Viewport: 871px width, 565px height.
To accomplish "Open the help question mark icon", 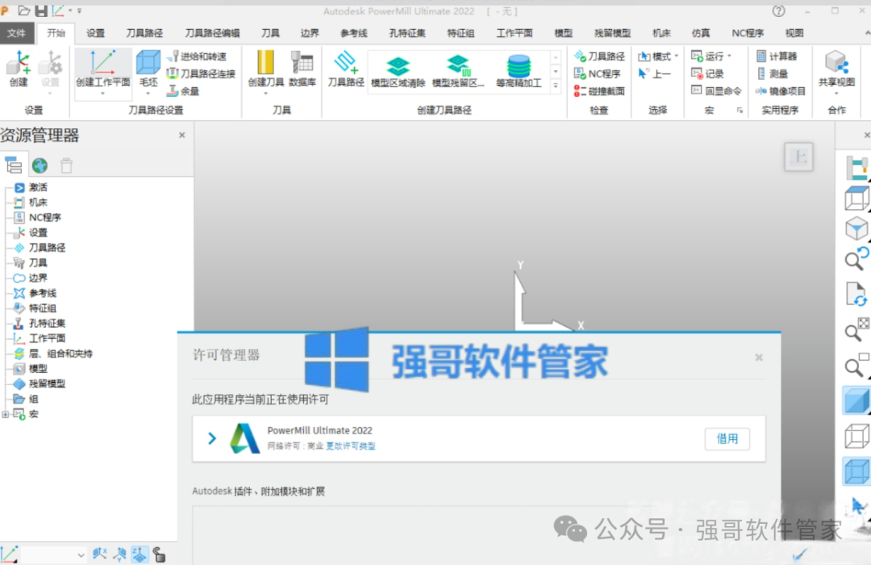I will point(779,11).
